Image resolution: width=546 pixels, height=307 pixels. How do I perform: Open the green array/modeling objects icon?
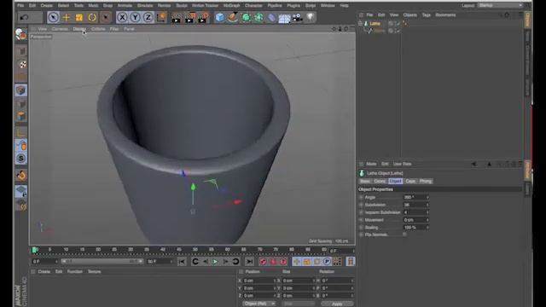point(258,17)
